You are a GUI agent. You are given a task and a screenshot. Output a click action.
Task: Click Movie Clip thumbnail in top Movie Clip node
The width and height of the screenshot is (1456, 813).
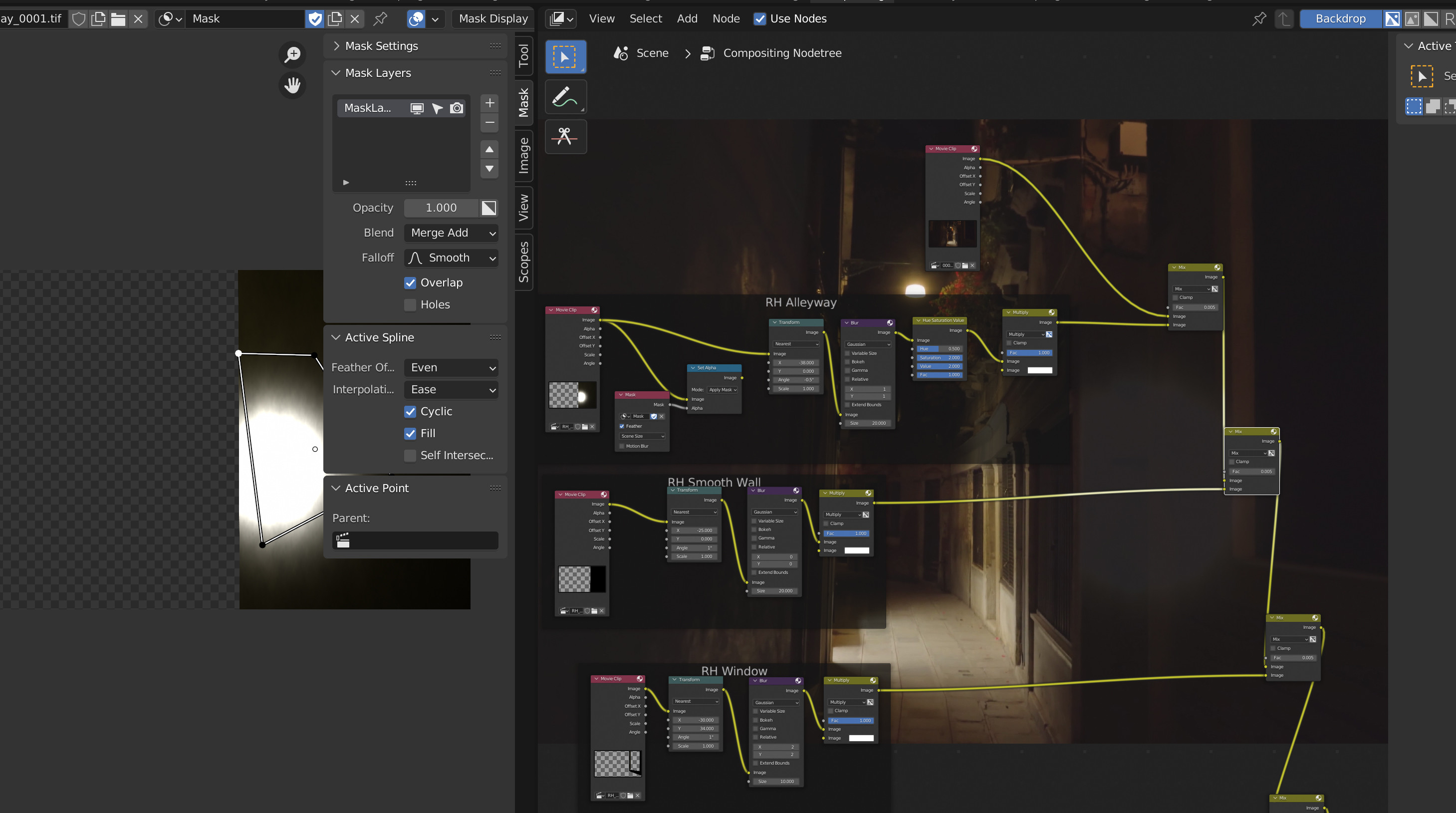click(953, 234)
